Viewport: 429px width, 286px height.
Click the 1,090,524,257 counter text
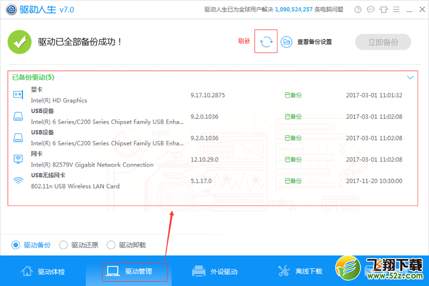click(293, 10)
